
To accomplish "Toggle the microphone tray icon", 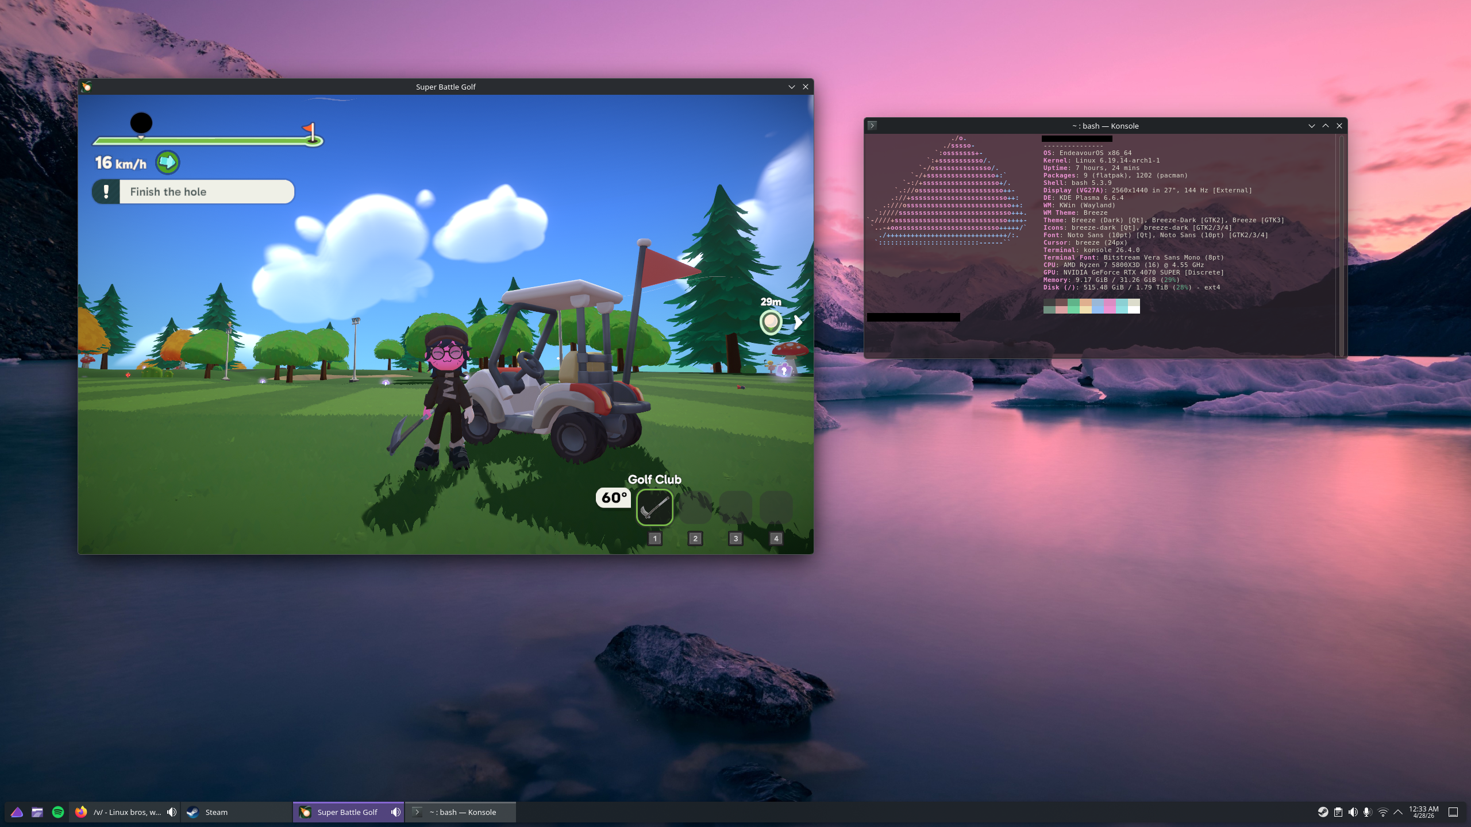I will (x=1368, y=812).
